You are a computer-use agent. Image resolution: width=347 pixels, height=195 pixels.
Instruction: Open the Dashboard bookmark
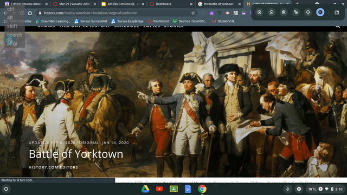coord(158,21)
